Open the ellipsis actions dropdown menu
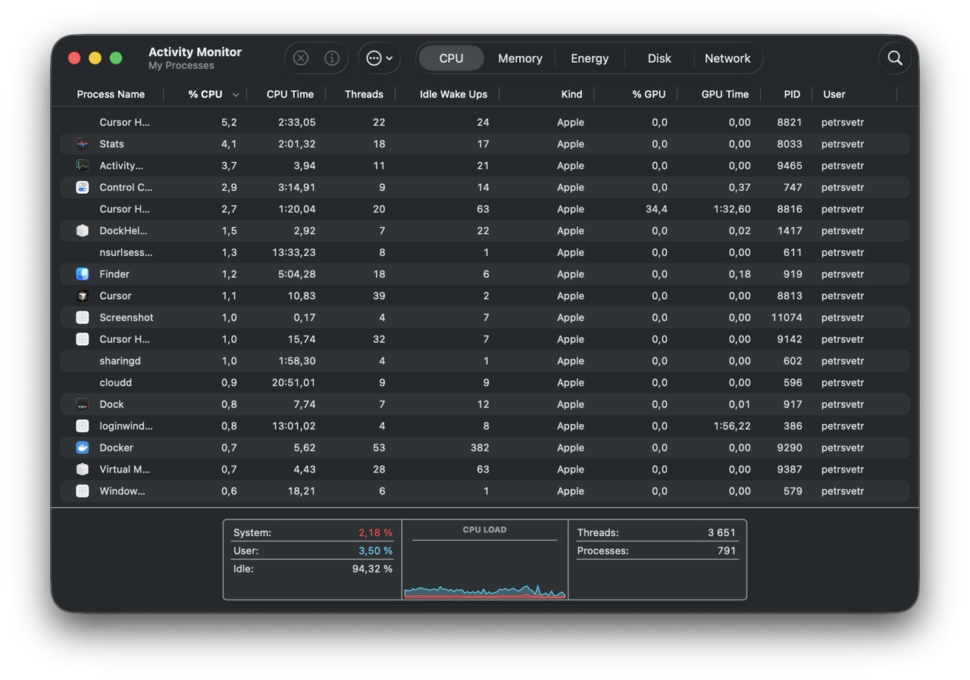Image resolution: width=970 pixels, height=680 pixels. coord(380,58)
